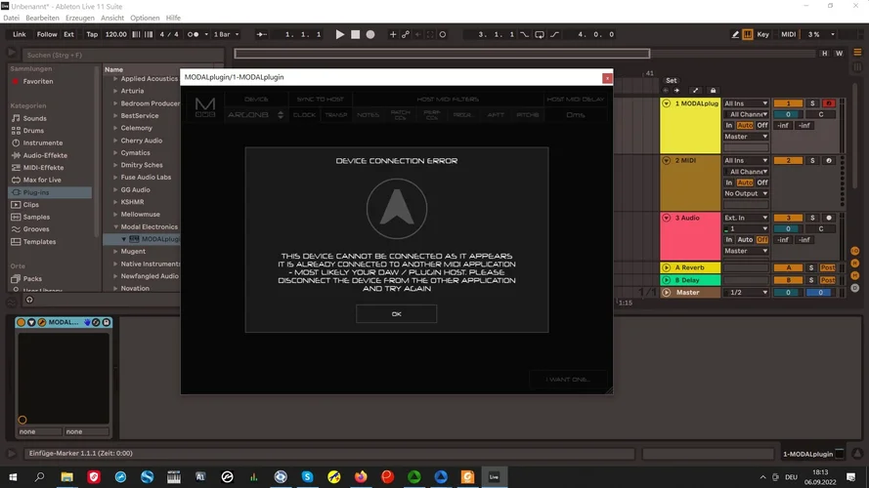Open the 1 Bar quantization dropdown
Screen dimensions: 869x488
point(226,34)
